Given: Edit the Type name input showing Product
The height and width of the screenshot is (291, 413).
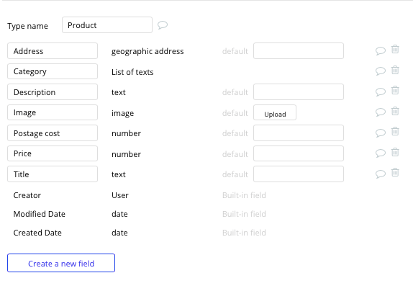Looking at the screenshot, I should point(107,25).
